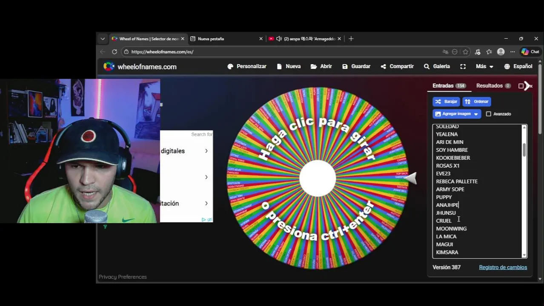Viewport: 544px width, 306px height.
Task: Spin the wheel by clicking its center
Action: tap(318, 178)
